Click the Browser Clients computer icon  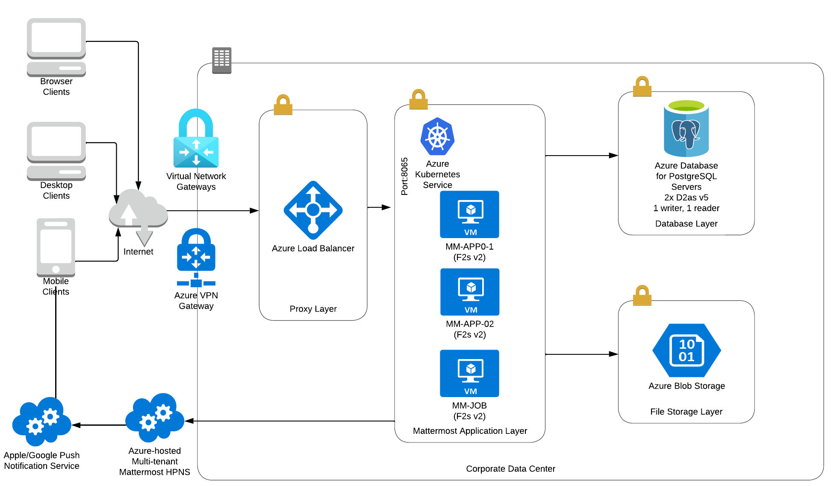[x=56, y=47]
